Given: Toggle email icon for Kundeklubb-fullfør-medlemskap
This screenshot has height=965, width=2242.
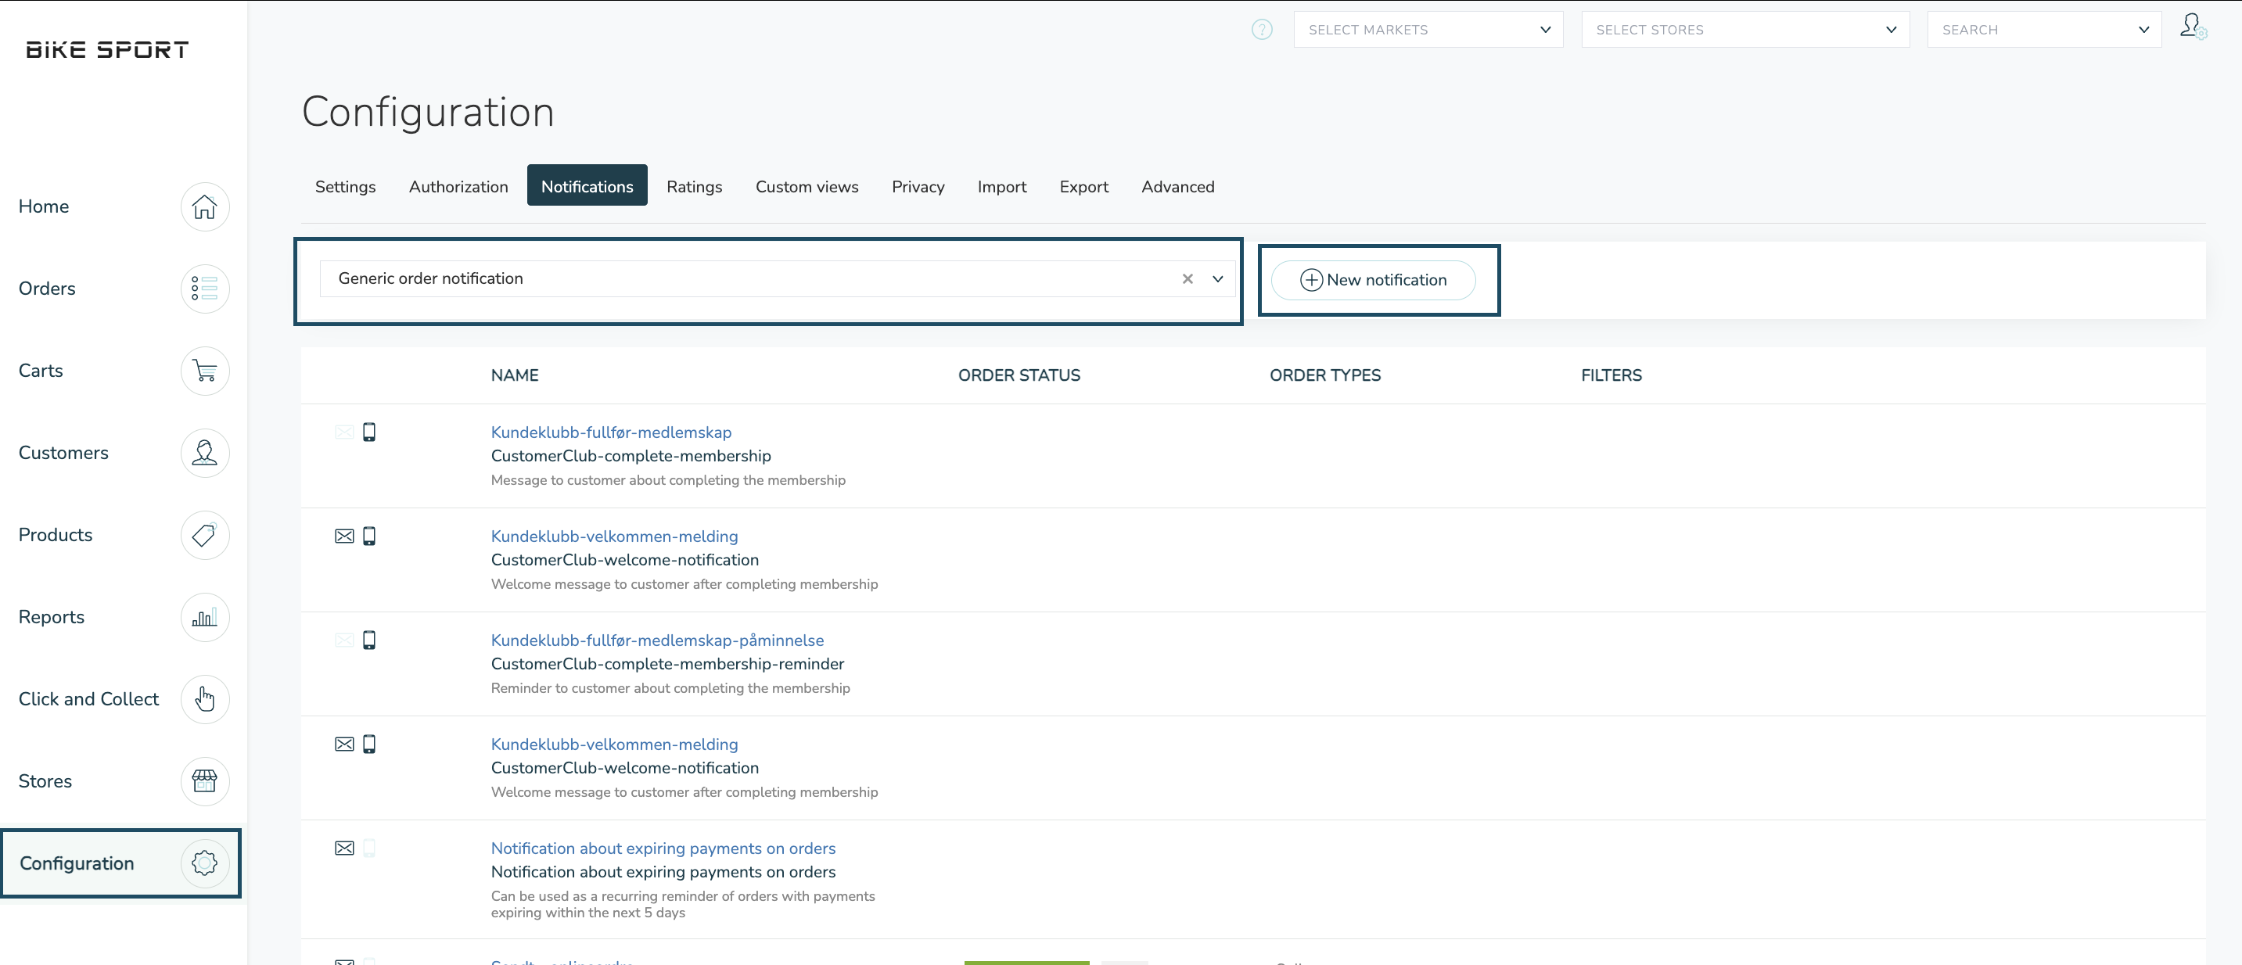Looking at the screenshot, I should [343, 432].
